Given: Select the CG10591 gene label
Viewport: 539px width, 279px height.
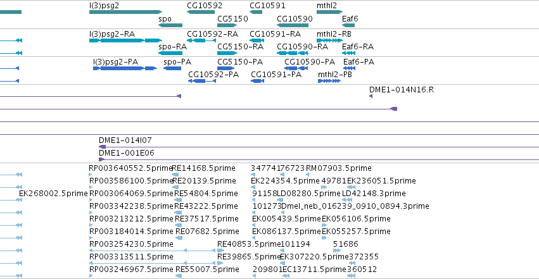Looking at the screenshot, I should coord(267,6).
